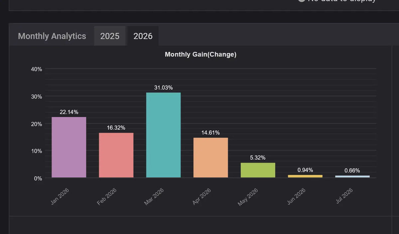This screenshot has width=399, height=234.
Task: Click the Monthly Analytics heading
Action: click(x=52, y=36)
